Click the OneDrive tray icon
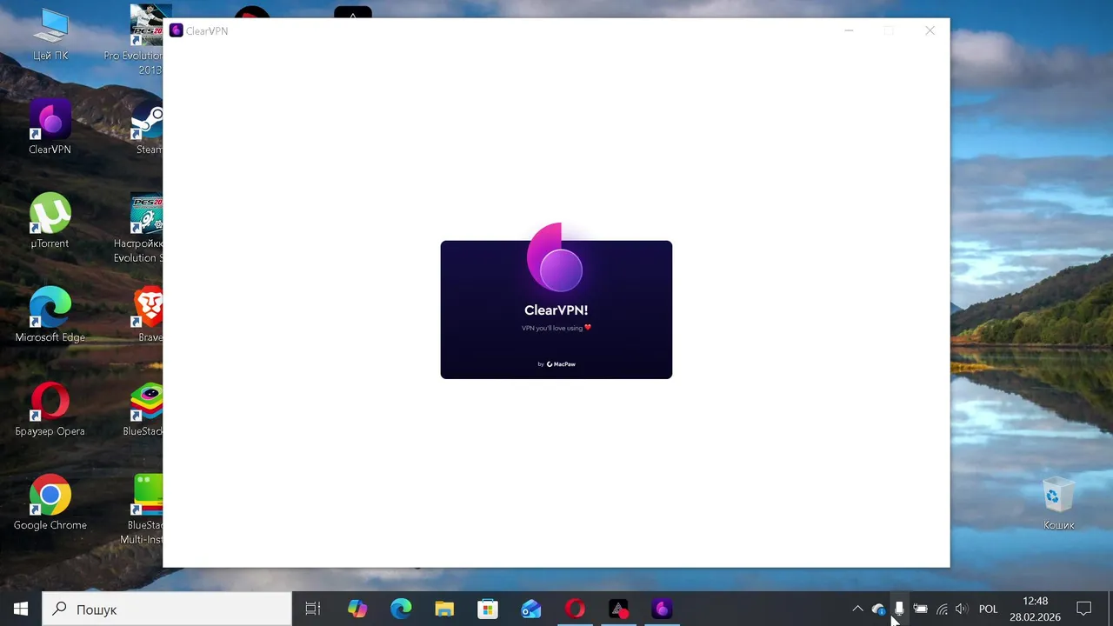 coord(878,609)
